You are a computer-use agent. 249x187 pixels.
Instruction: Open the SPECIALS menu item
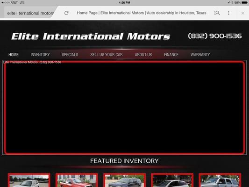click(x=70, y=55)
